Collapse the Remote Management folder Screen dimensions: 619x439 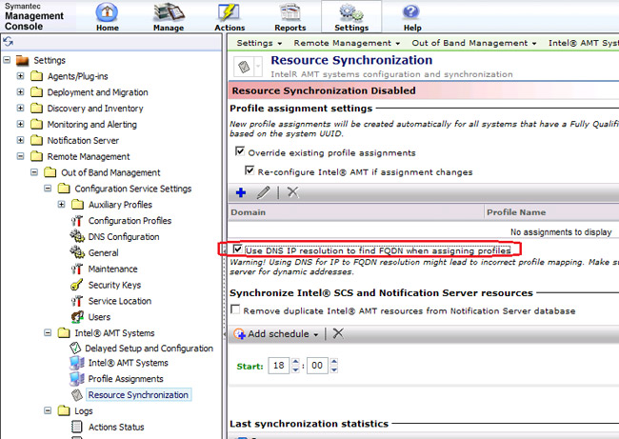coord(21,156)
